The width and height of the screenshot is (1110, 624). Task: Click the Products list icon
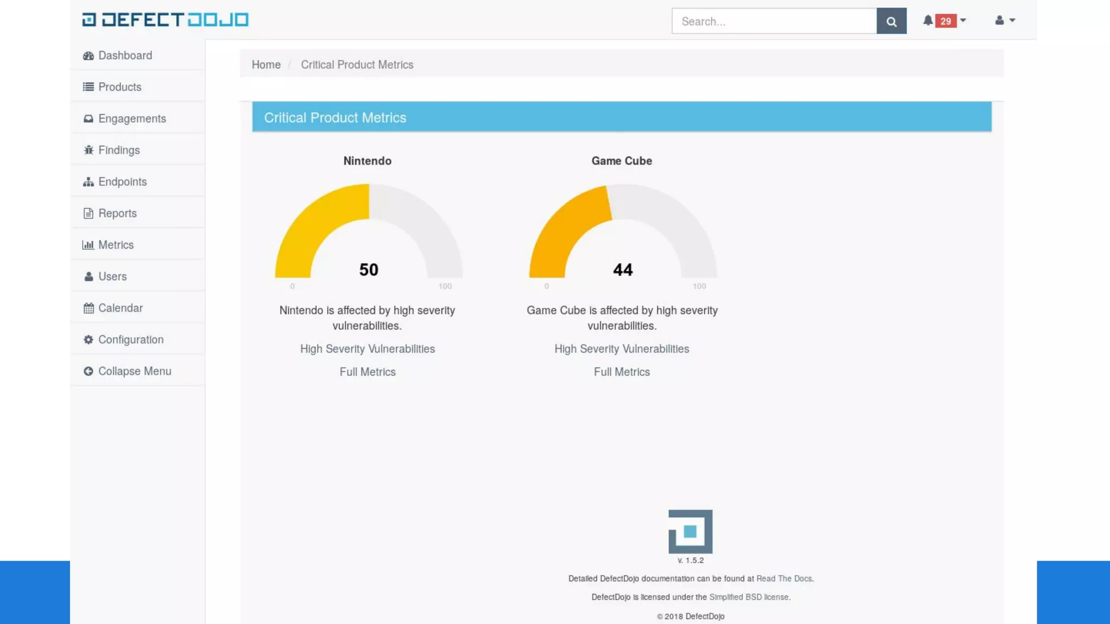88,87
